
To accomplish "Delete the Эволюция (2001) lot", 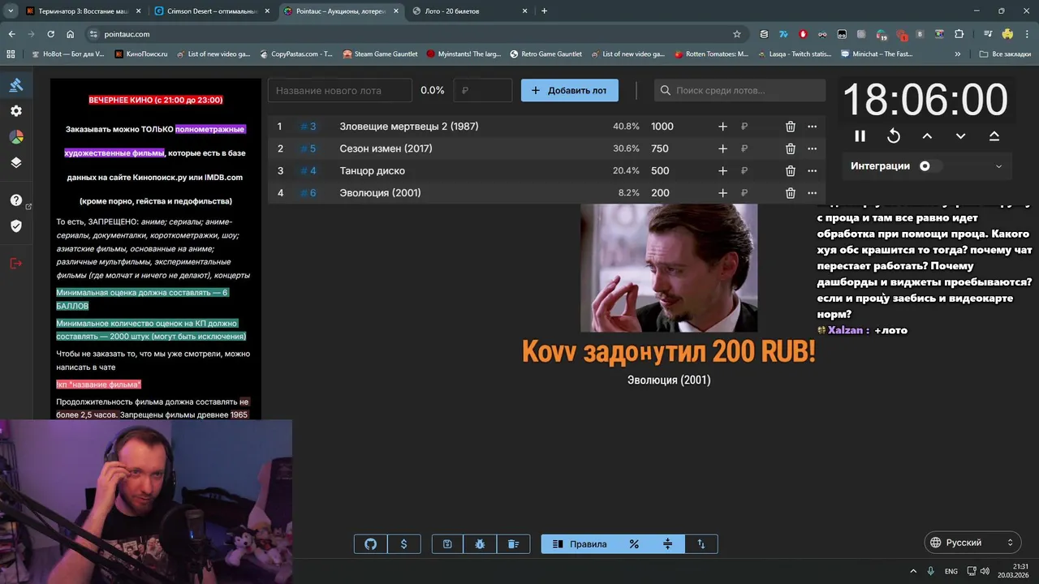I will [790, 193].
